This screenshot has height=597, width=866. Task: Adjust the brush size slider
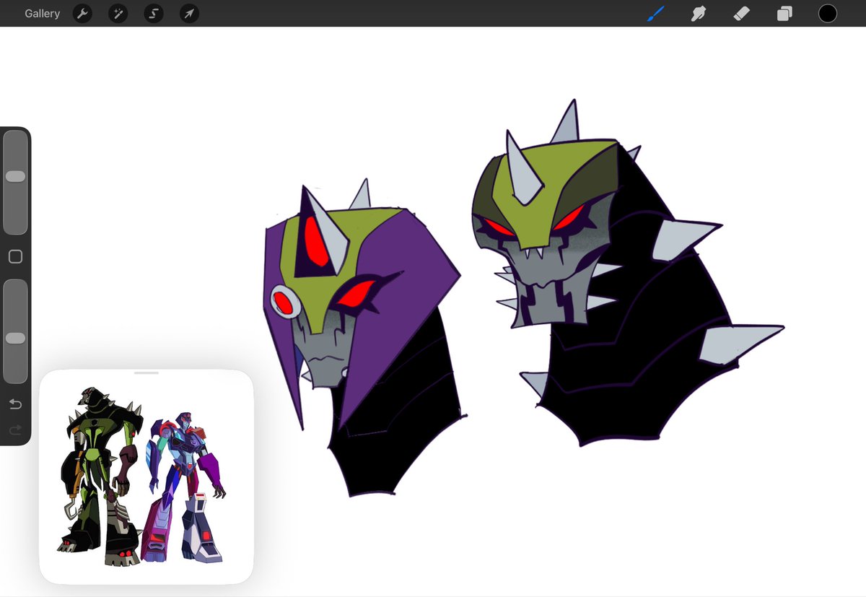pos(15,183)
